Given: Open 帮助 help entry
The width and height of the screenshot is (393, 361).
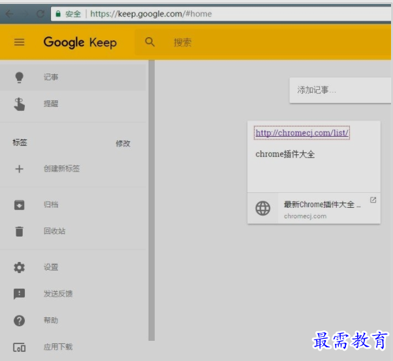Looking at the screenshot, I should (x=72, y=321).
